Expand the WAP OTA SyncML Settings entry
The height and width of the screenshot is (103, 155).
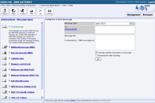(x=9, y=92)
